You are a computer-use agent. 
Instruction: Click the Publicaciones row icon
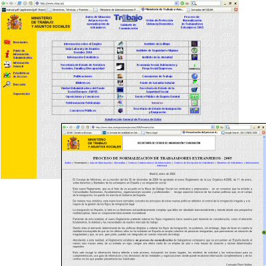[x=120, y=76]
